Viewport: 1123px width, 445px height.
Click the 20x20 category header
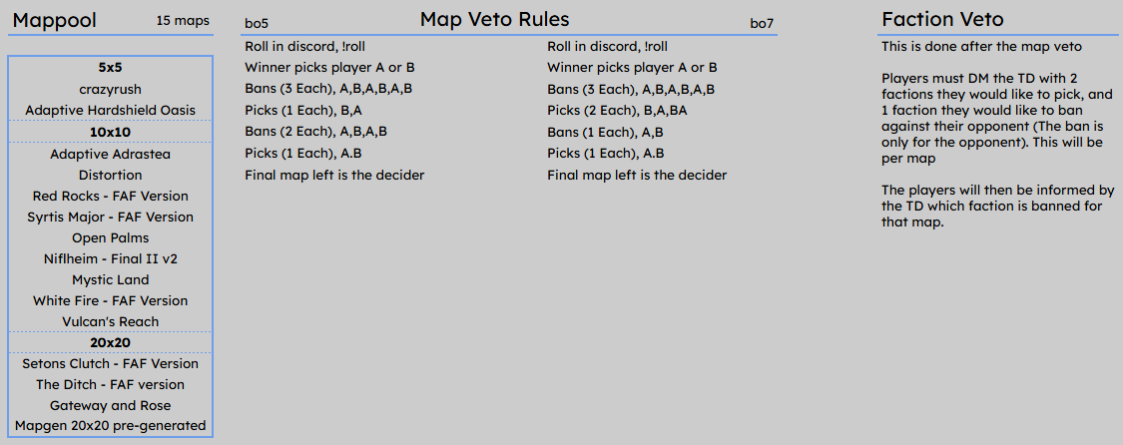[x=110, y=342]
